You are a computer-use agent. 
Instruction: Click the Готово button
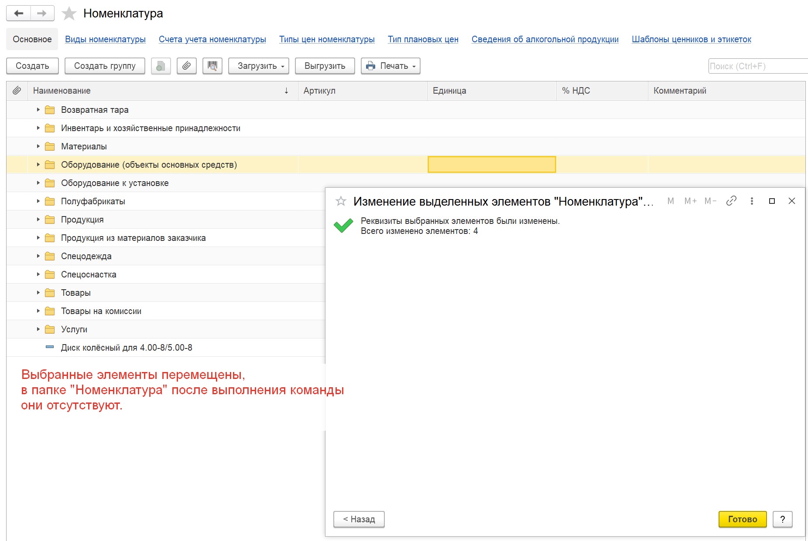[x=743, y=519]
